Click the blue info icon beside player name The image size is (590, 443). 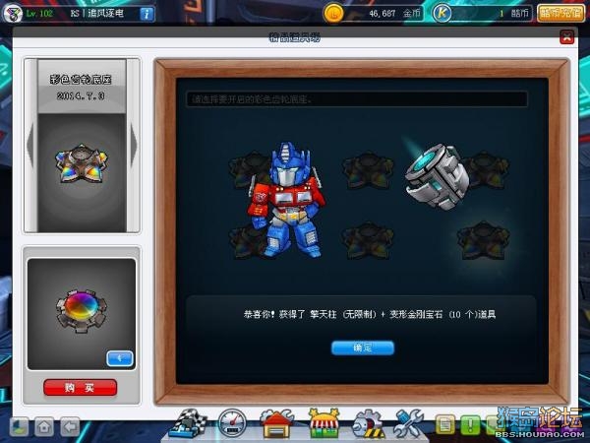(x=147, y=14)
